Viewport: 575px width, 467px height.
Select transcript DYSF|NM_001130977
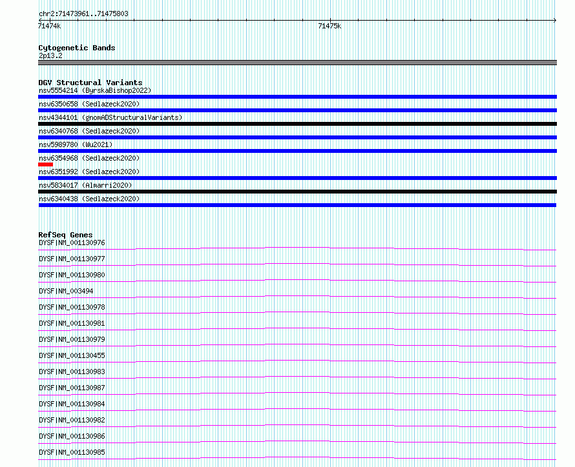click(72, 259)
